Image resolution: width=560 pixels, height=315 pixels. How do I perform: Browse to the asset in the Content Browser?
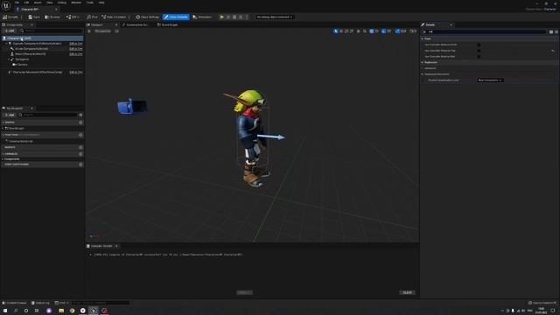click(52, 17)
